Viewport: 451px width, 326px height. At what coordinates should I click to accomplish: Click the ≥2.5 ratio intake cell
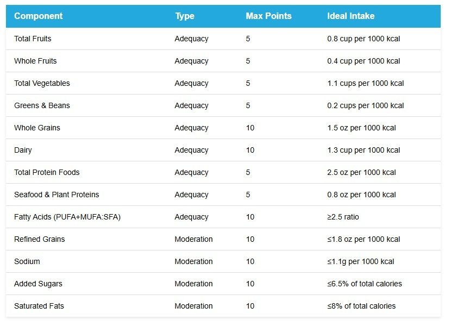343,217
